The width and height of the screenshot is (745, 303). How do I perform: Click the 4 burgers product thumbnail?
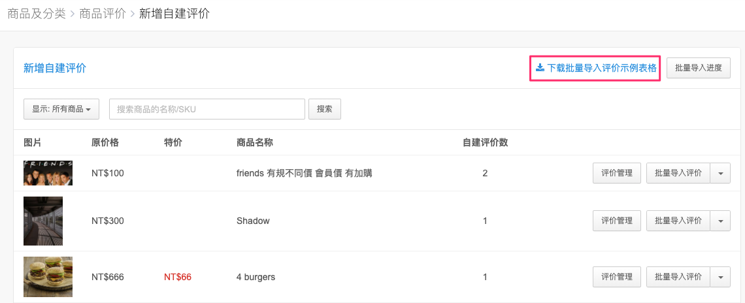[48, 277]
